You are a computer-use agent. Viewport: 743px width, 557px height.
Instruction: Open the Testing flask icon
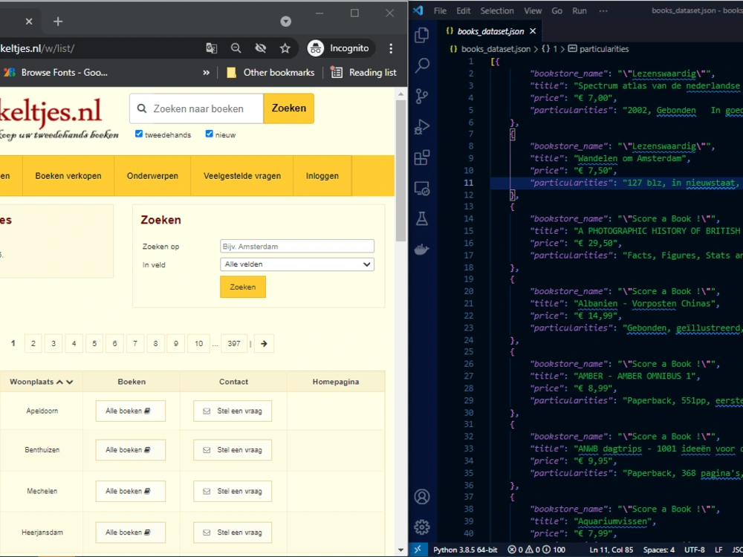tap(422, 218)
